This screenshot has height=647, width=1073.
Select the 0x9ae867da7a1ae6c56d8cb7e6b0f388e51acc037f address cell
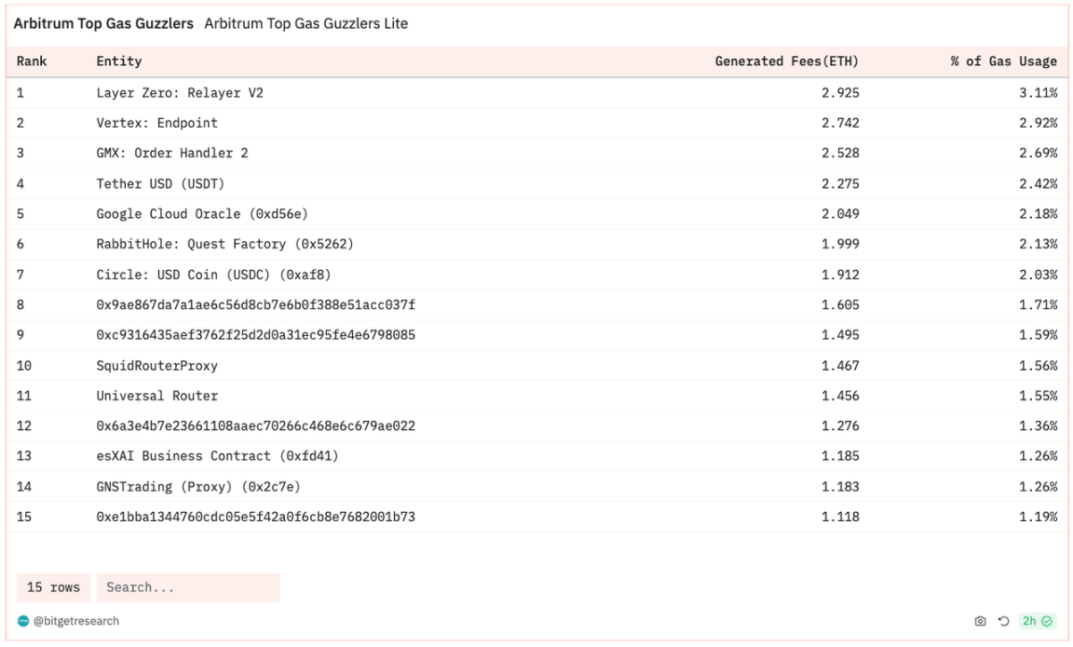coord(255,304)
